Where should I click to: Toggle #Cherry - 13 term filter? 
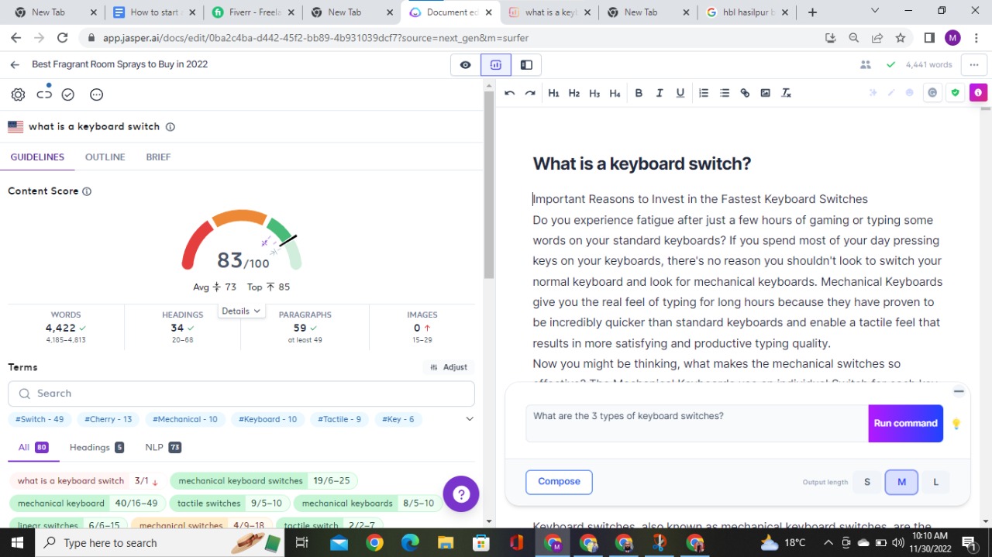pyautogui.click(x=108, y=419)
